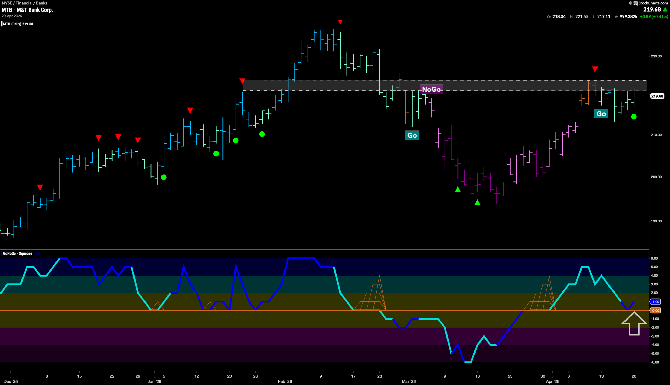Click the large 219.68 last price
Screen dimensions: 670x385
[652, 9]
